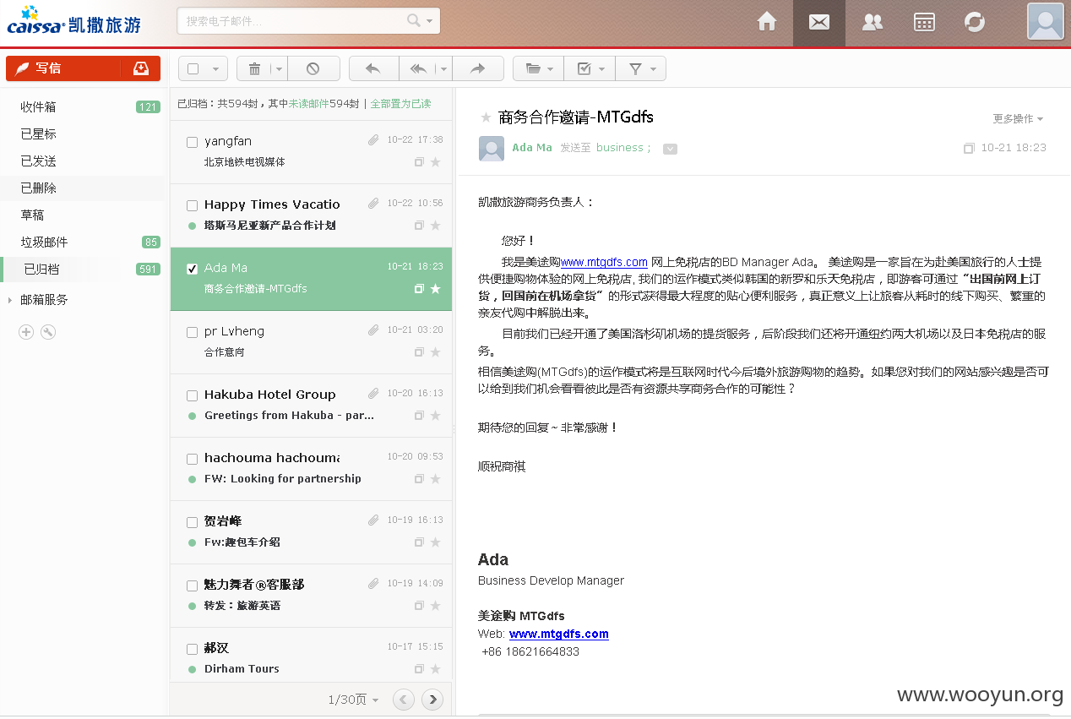
Task: Open the user avatar profile
Action: tap(1045, 21)
